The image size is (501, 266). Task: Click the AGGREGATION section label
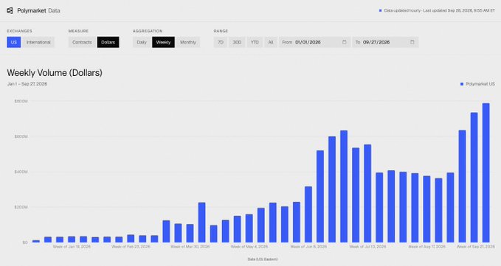148,31
